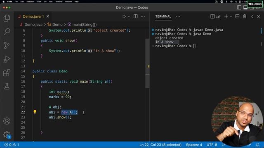
Task: Kill terminal with trash icon
Action: [245, 16]
